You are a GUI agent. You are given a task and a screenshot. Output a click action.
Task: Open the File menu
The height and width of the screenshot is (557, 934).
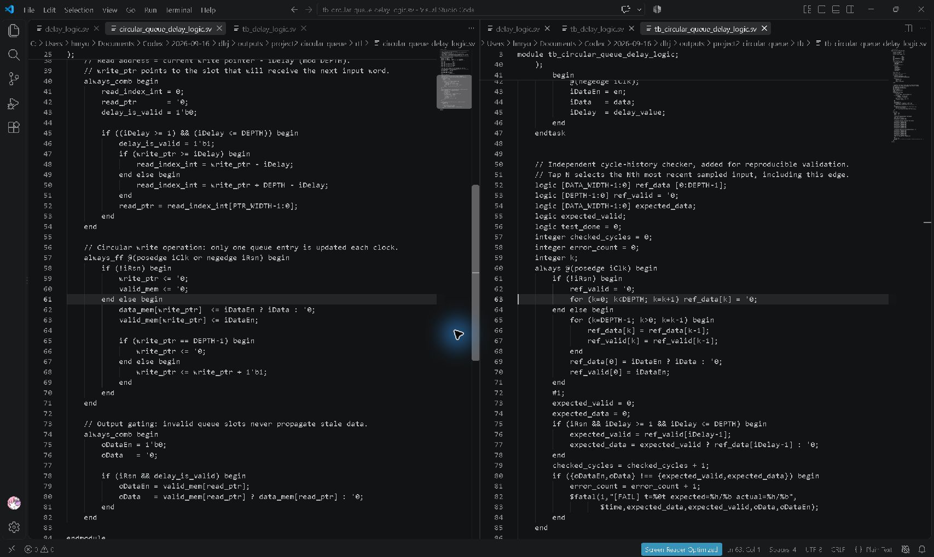(x=29, y=10)
